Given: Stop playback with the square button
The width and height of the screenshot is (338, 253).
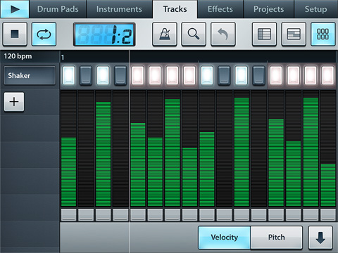Looking at the screenshot, I should tap(15, 34).
